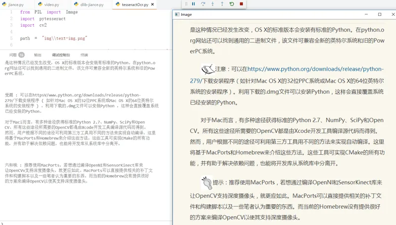Viewport: 396px width, 225px height.
Task: Switch to the jiance.py tab
Action: [13, 4]
